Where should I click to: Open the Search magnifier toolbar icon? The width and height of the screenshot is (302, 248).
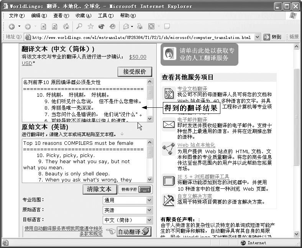(x=79, y=26)
